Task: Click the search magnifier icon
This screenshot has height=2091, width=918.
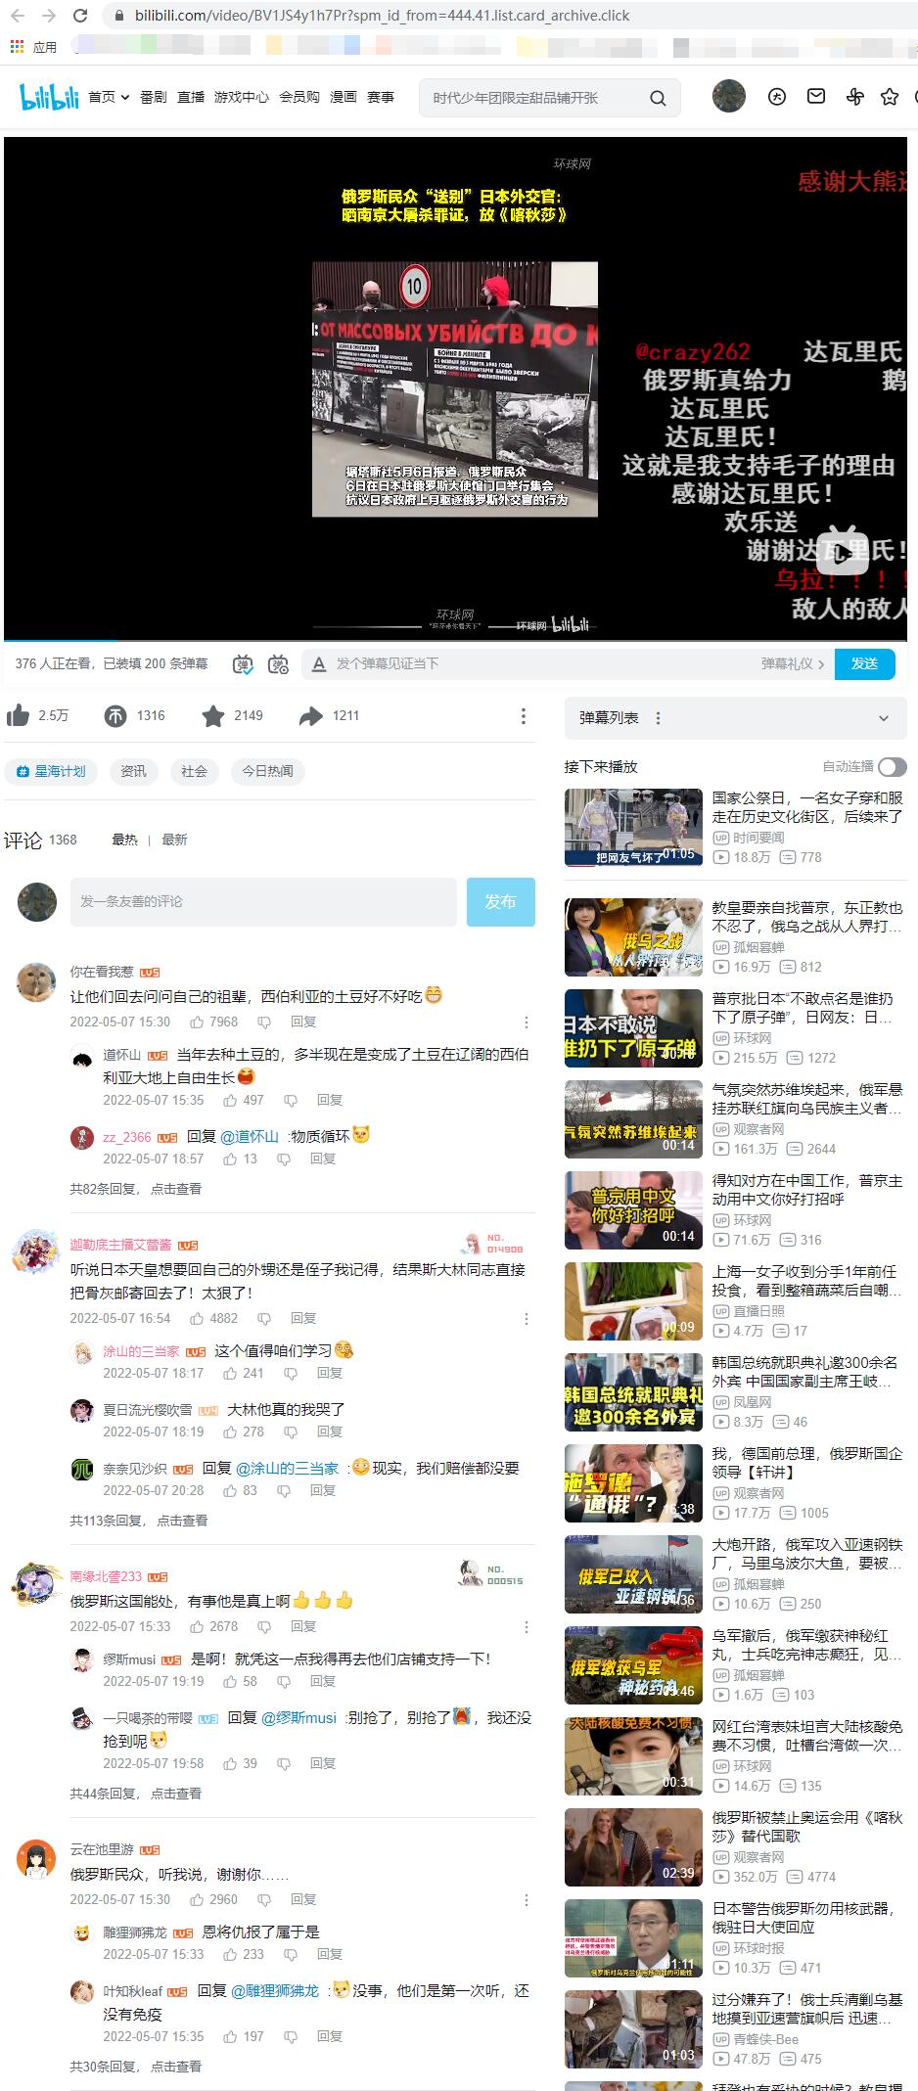Action: click(x=658, y=98)
